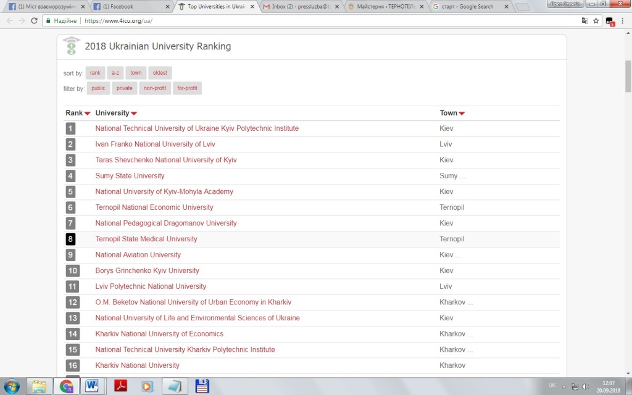Screen dimensions: 632x395
Task: Open the Chrome three-dot menu
Action: pyautogui.click(x=623, y=20)
